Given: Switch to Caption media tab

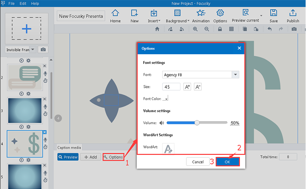Looking at the screenshot, I should (69, 148).
